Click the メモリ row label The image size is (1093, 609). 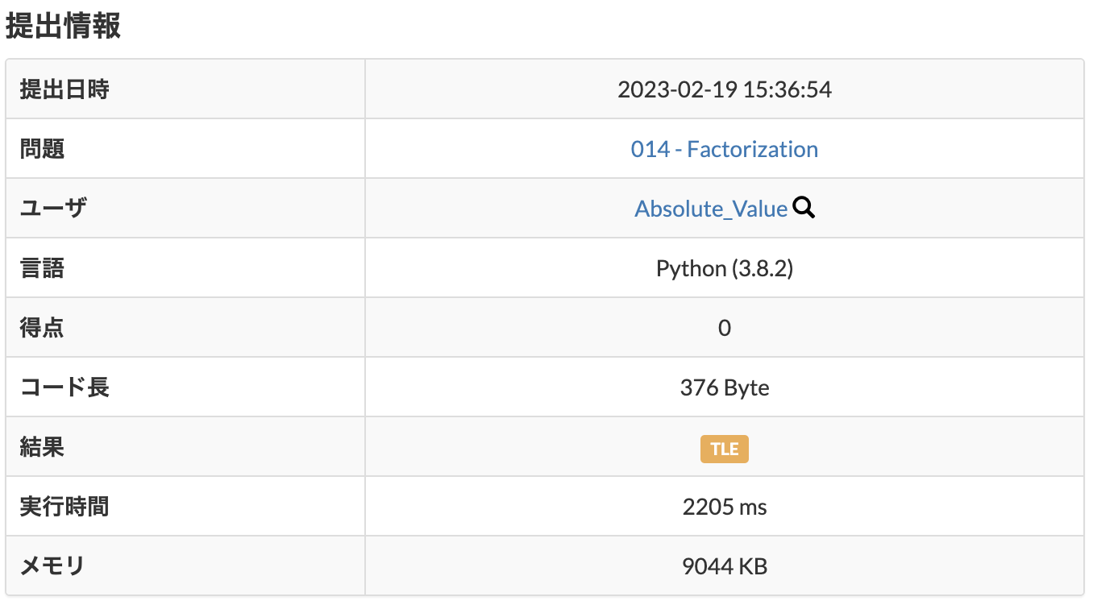point(52,566)
